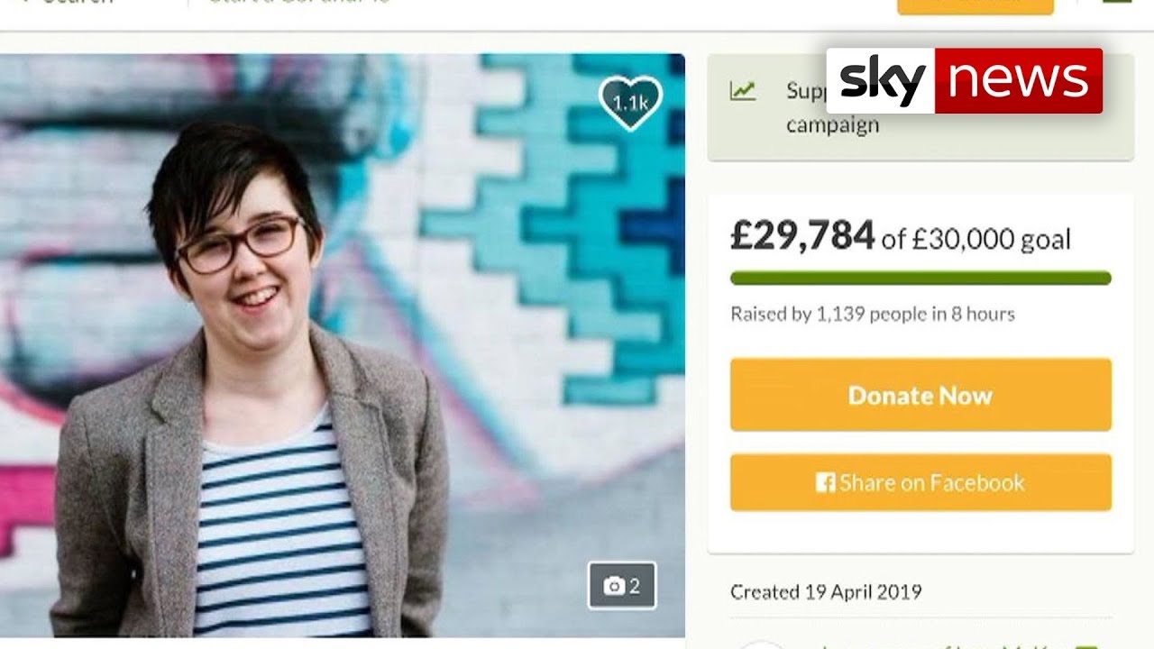Click the £29,784 raised amount
Screen dimensions: 1154x649
point(802,235)
